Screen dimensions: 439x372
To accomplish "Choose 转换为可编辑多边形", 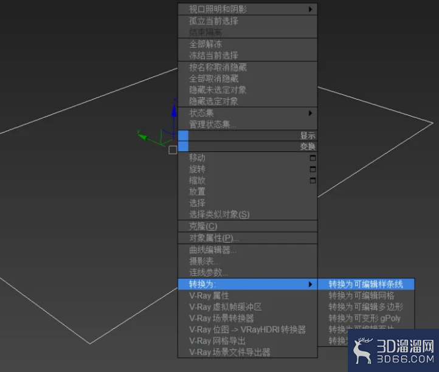I will pyautogui.click(x=366, y=307).
